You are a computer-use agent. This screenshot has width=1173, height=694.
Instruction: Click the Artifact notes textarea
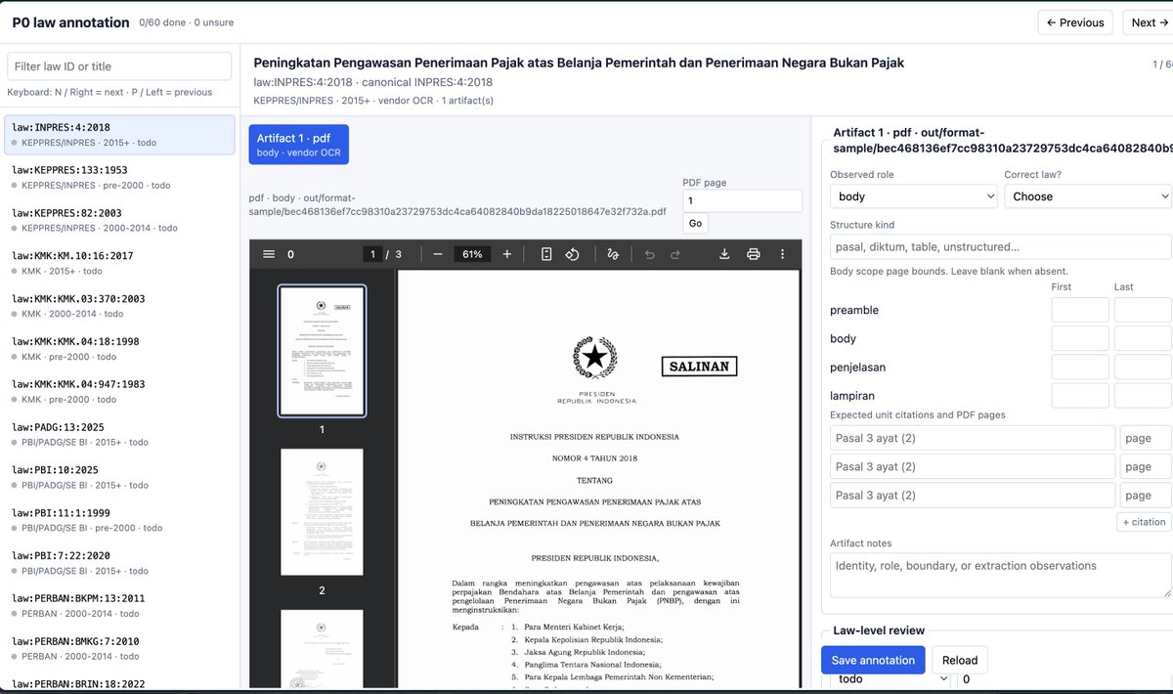click(1000, 575)
